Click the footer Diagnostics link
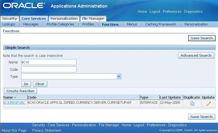The height and width of the screenshot is (133, 218). tap(177, 125)
